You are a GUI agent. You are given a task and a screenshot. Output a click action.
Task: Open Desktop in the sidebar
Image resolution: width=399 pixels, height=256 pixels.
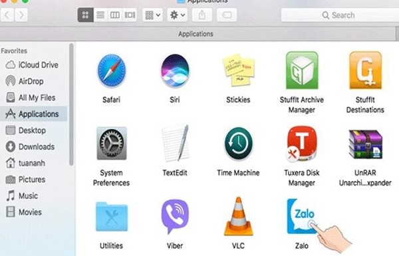tap(34, 130)
